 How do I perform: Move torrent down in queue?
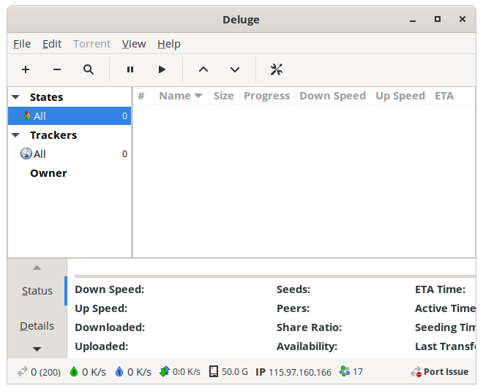235,69
